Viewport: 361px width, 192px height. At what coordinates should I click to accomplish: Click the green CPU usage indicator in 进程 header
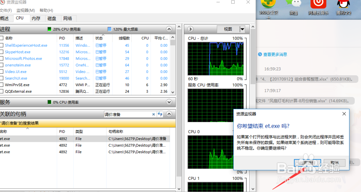pos(49,29)
